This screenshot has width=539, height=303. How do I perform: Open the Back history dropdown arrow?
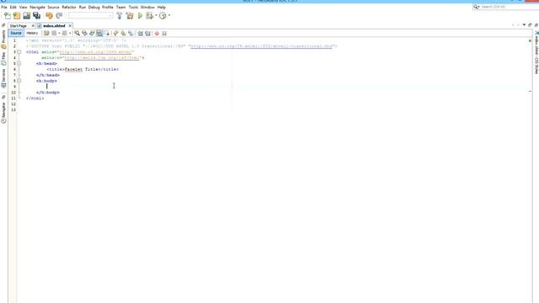(59, 34)
